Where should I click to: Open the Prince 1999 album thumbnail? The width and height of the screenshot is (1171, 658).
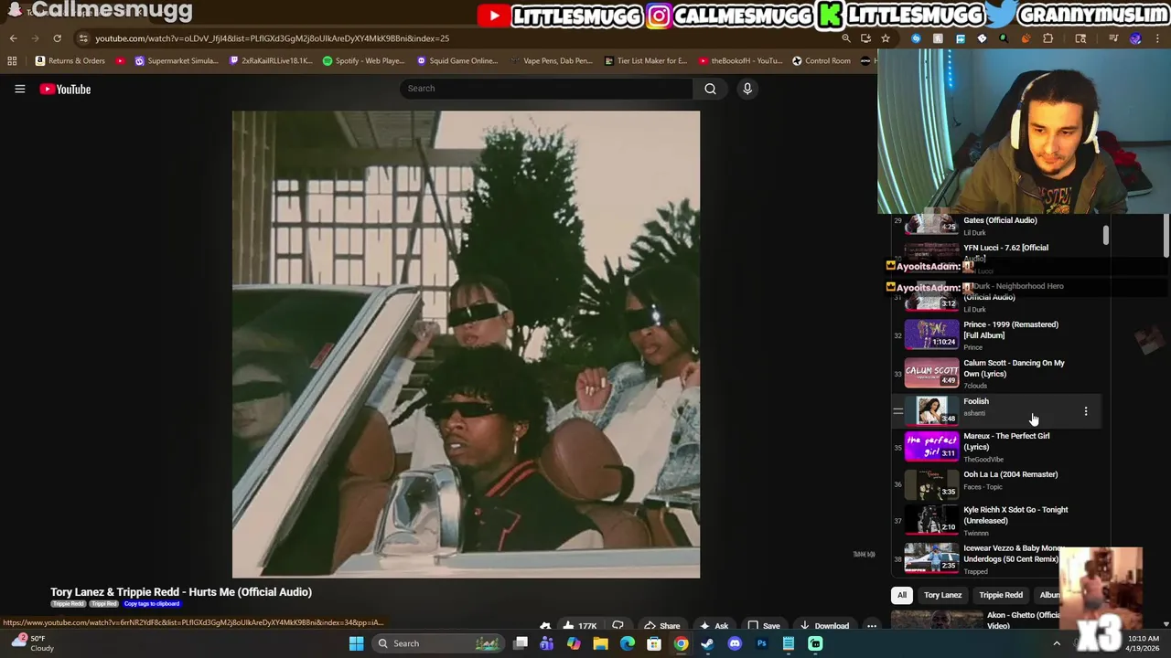[x=931, y=334]
